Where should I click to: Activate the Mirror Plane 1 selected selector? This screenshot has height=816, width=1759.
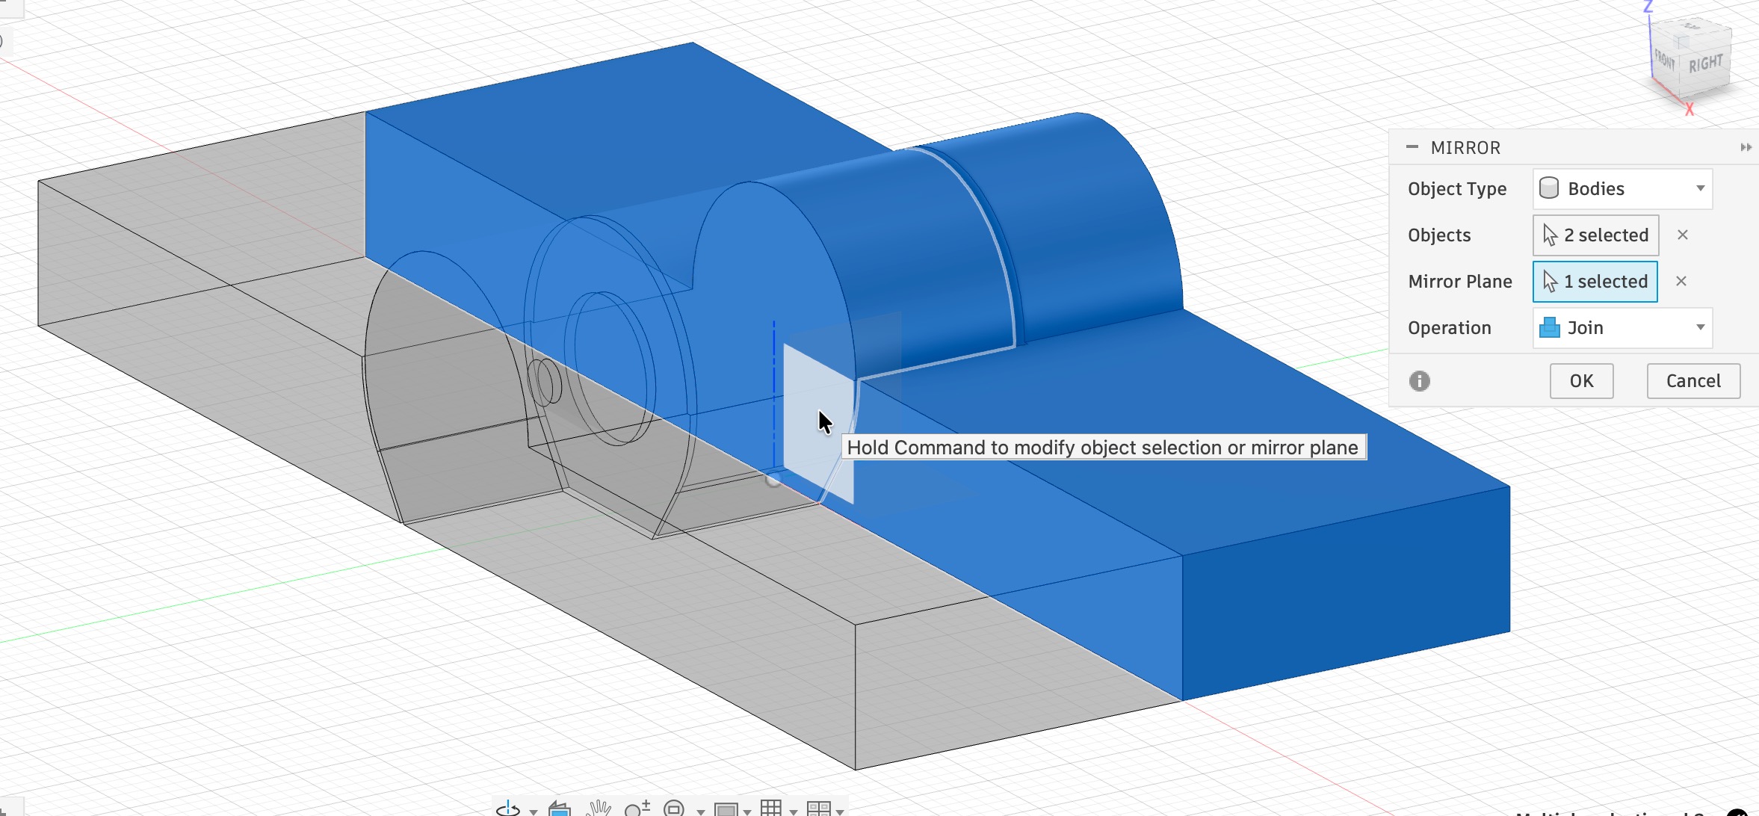tap(1595, 282)
